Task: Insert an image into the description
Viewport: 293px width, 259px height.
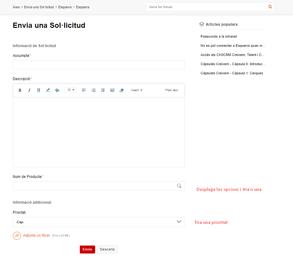Action: (112, 90)
